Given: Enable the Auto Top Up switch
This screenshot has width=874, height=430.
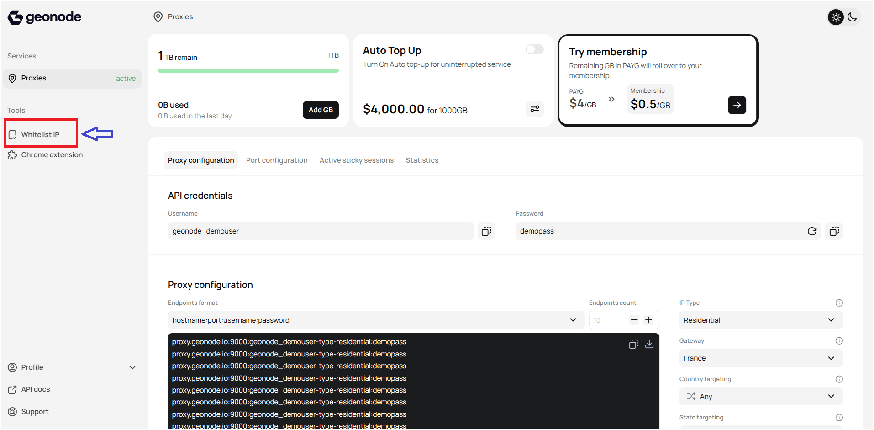Looking at the screenshot, I should (x=534, y=49).
